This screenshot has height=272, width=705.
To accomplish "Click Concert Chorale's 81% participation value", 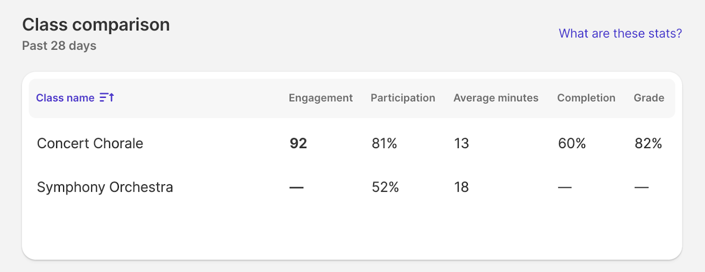I will point(384,143).
